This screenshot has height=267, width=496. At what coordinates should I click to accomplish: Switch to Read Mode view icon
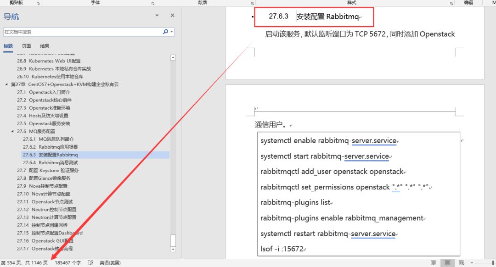pos(434,262)
